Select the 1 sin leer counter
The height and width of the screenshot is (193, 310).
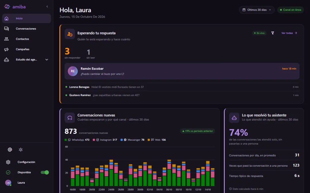click(x=90, y=54)
